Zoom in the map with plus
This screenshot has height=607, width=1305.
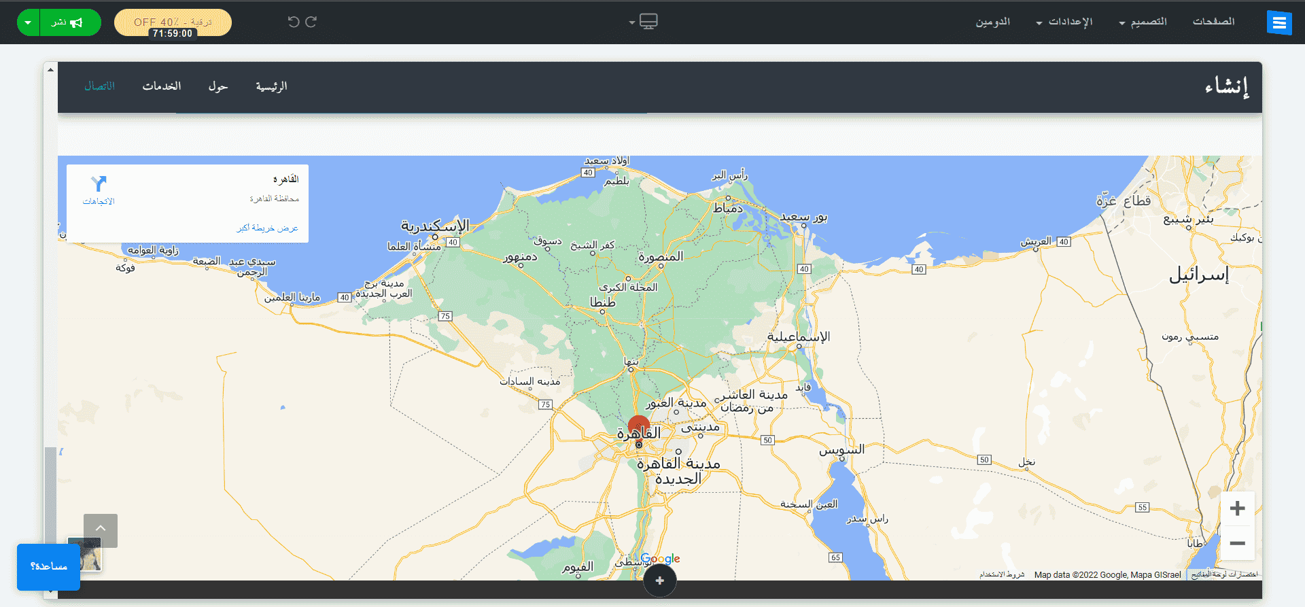[x=1237, y=508]
